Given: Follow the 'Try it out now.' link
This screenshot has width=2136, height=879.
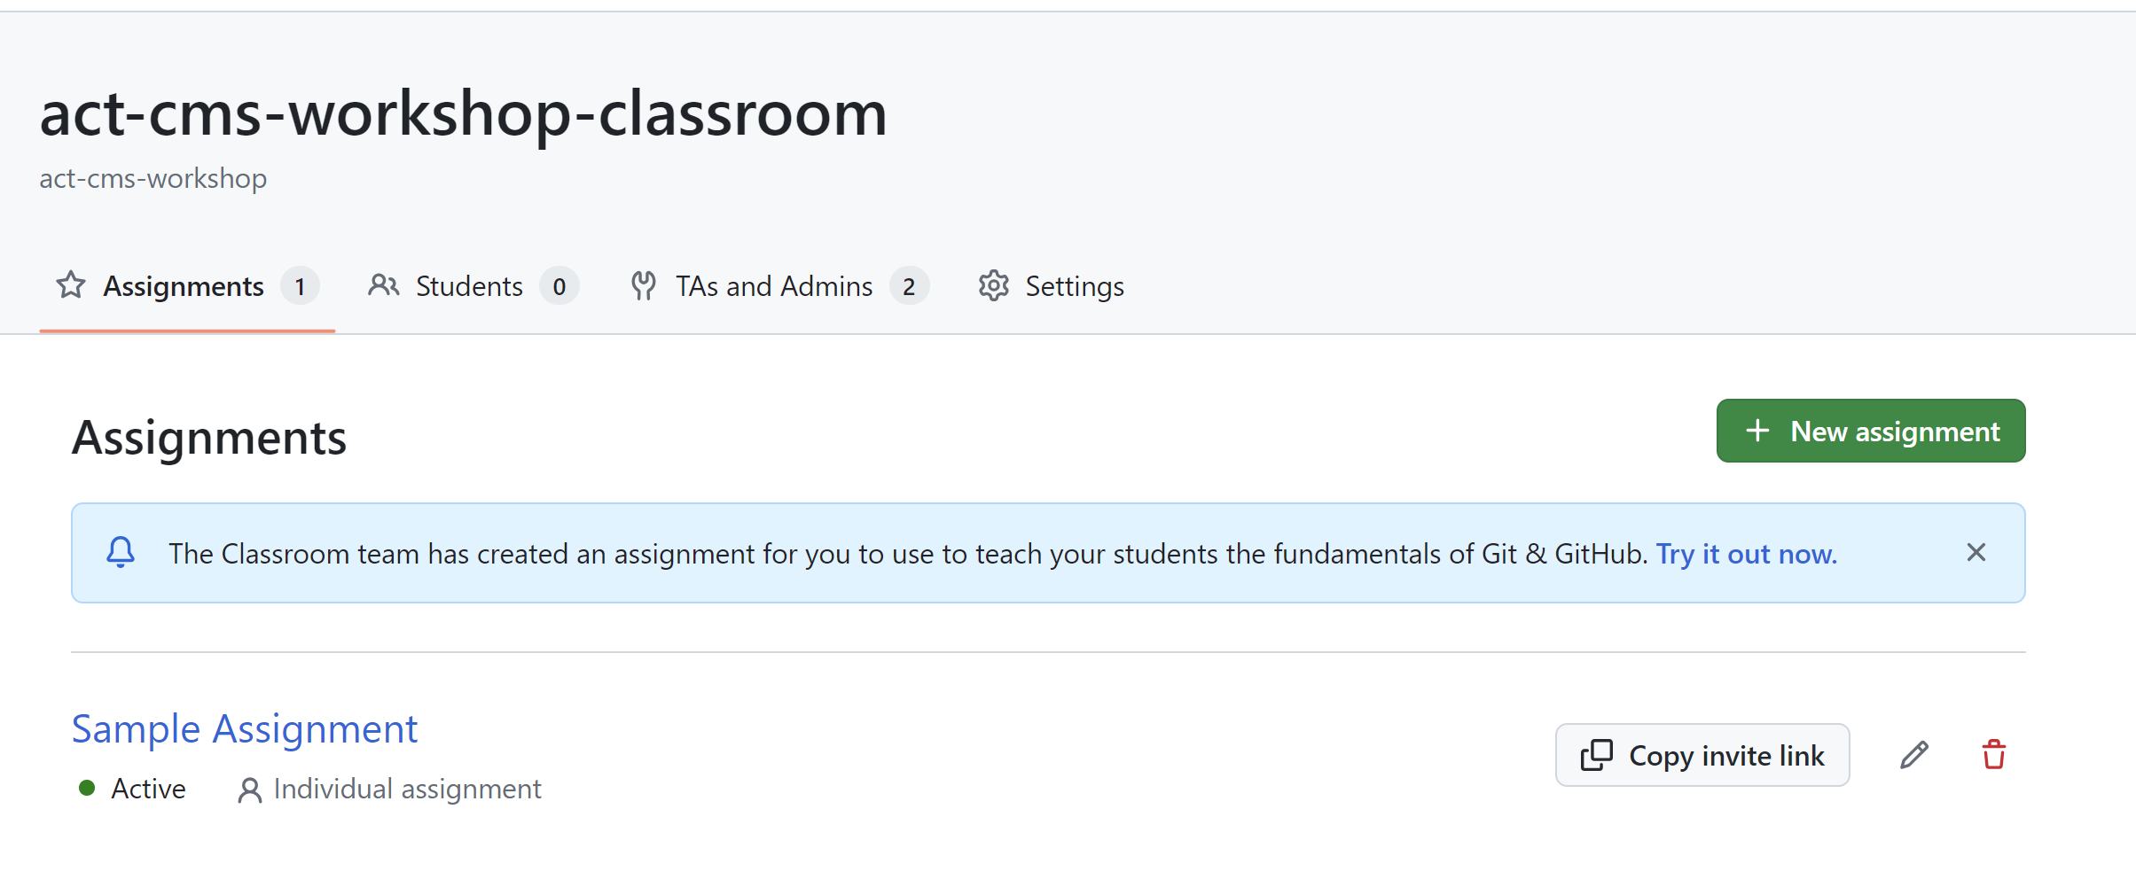Looking at the screenshot, I should [1747, 554].
